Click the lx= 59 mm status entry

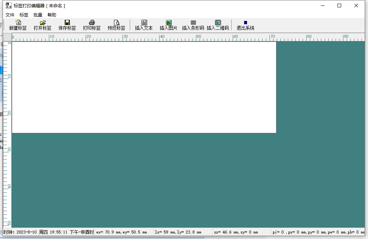coord(178,232)
